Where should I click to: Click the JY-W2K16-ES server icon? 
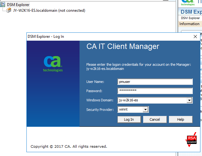pos(9,10)
